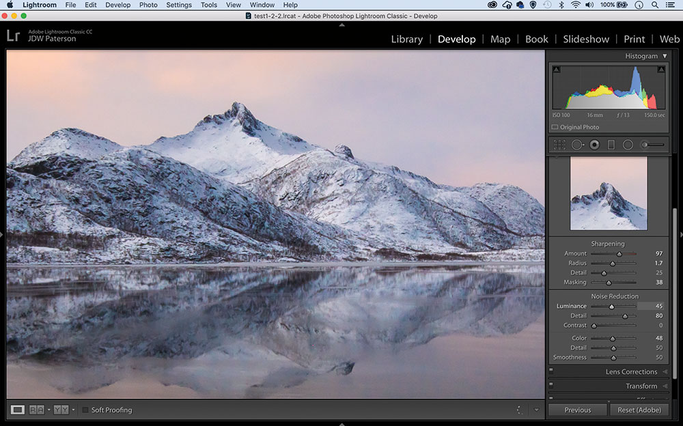
Task: Select the Spot Removal tool
Action: [578, 145]
